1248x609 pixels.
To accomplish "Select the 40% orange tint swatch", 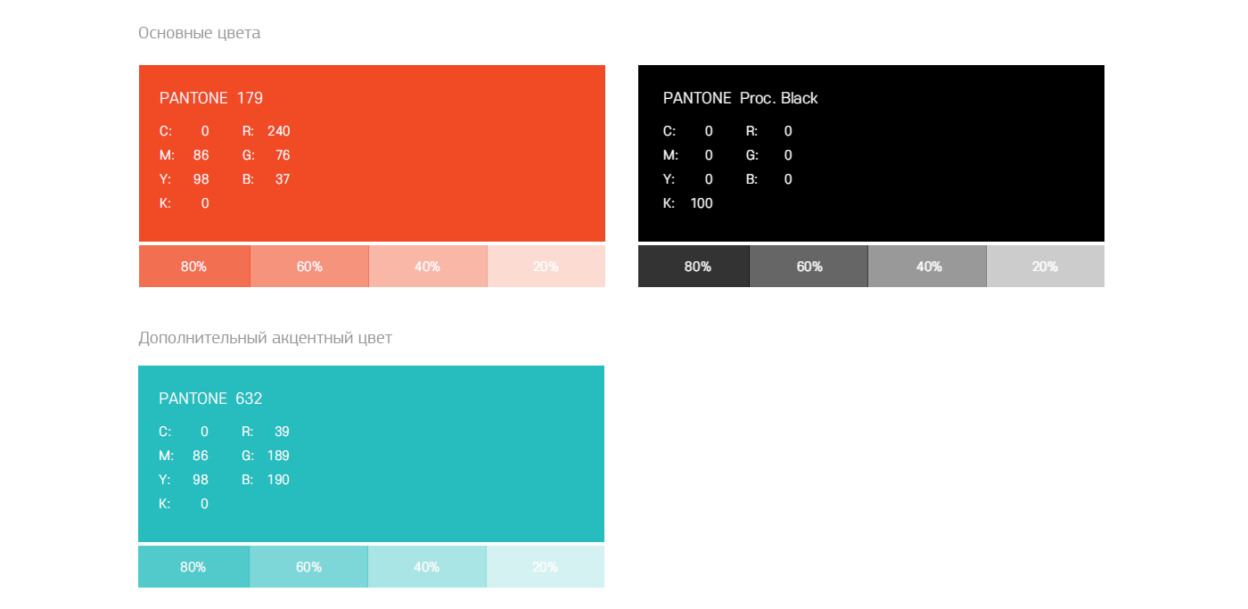I will (428, 267).
